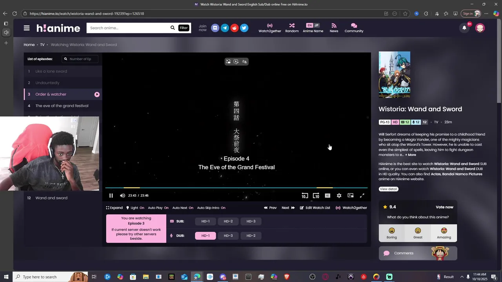
Task: Click Vote now
Action: pos(444,207)
